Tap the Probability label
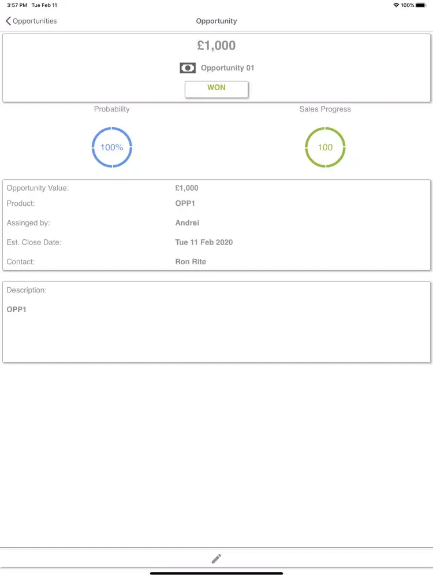The width and height of the screenshot is (433, 578). coord(111,109)
